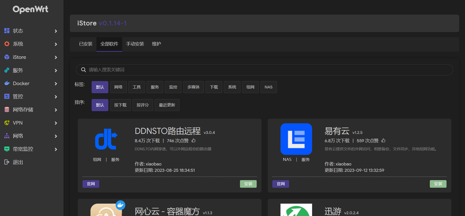Give a thumbs up to DDNSTO路由远程
The image size is (465, 216).
(193, 140)
